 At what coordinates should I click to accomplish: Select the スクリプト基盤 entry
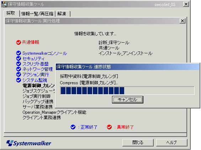36,64
